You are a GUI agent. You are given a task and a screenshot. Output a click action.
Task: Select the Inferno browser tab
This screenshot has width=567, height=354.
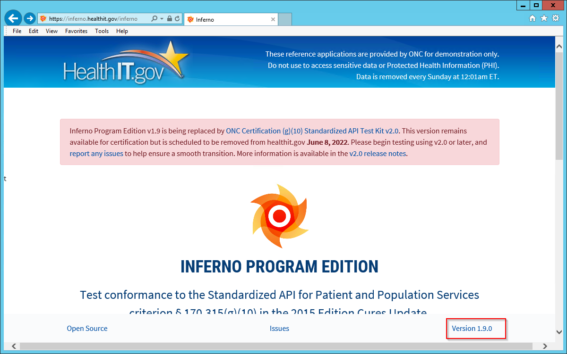pyautogui.click(x=231, y=19)
